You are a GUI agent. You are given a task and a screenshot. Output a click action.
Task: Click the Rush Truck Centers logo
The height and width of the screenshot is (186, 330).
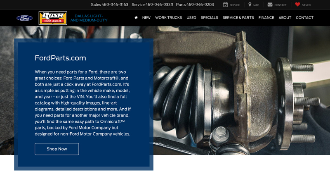(53, 18)
